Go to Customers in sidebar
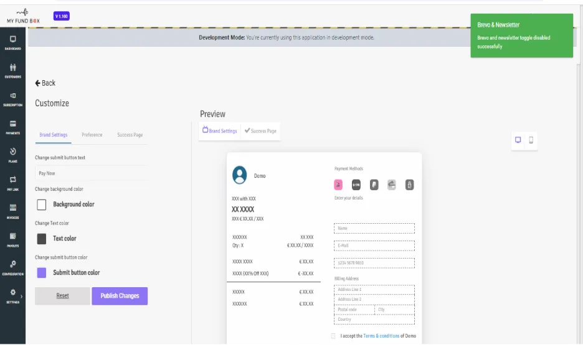Viewport: 583px width, 345px height. pos(12,71)
